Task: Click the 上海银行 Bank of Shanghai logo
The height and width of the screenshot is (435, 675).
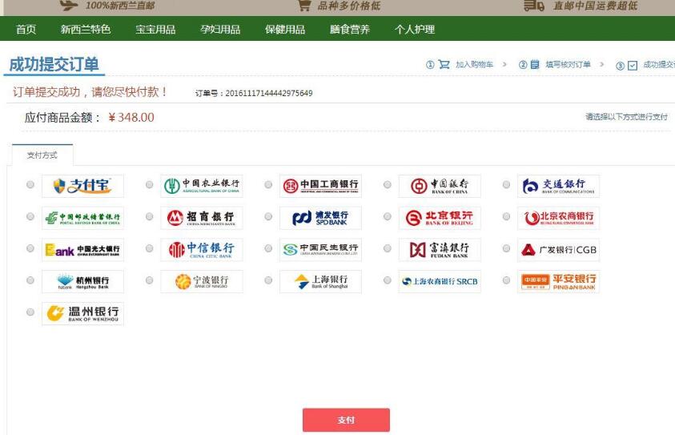Action: click(320, 282)
